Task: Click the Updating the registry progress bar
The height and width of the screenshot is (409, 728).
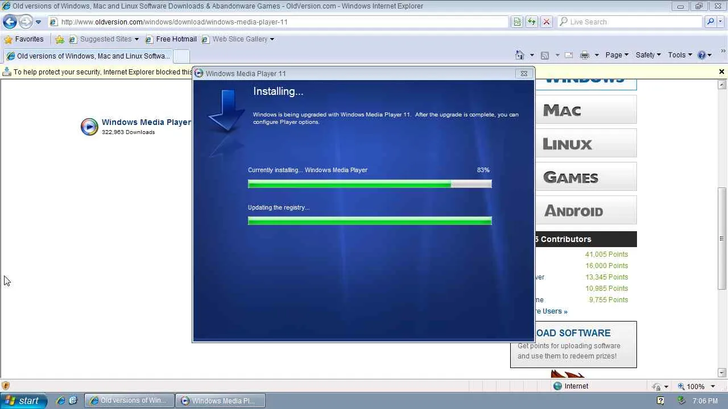Action: click(370, 220)
